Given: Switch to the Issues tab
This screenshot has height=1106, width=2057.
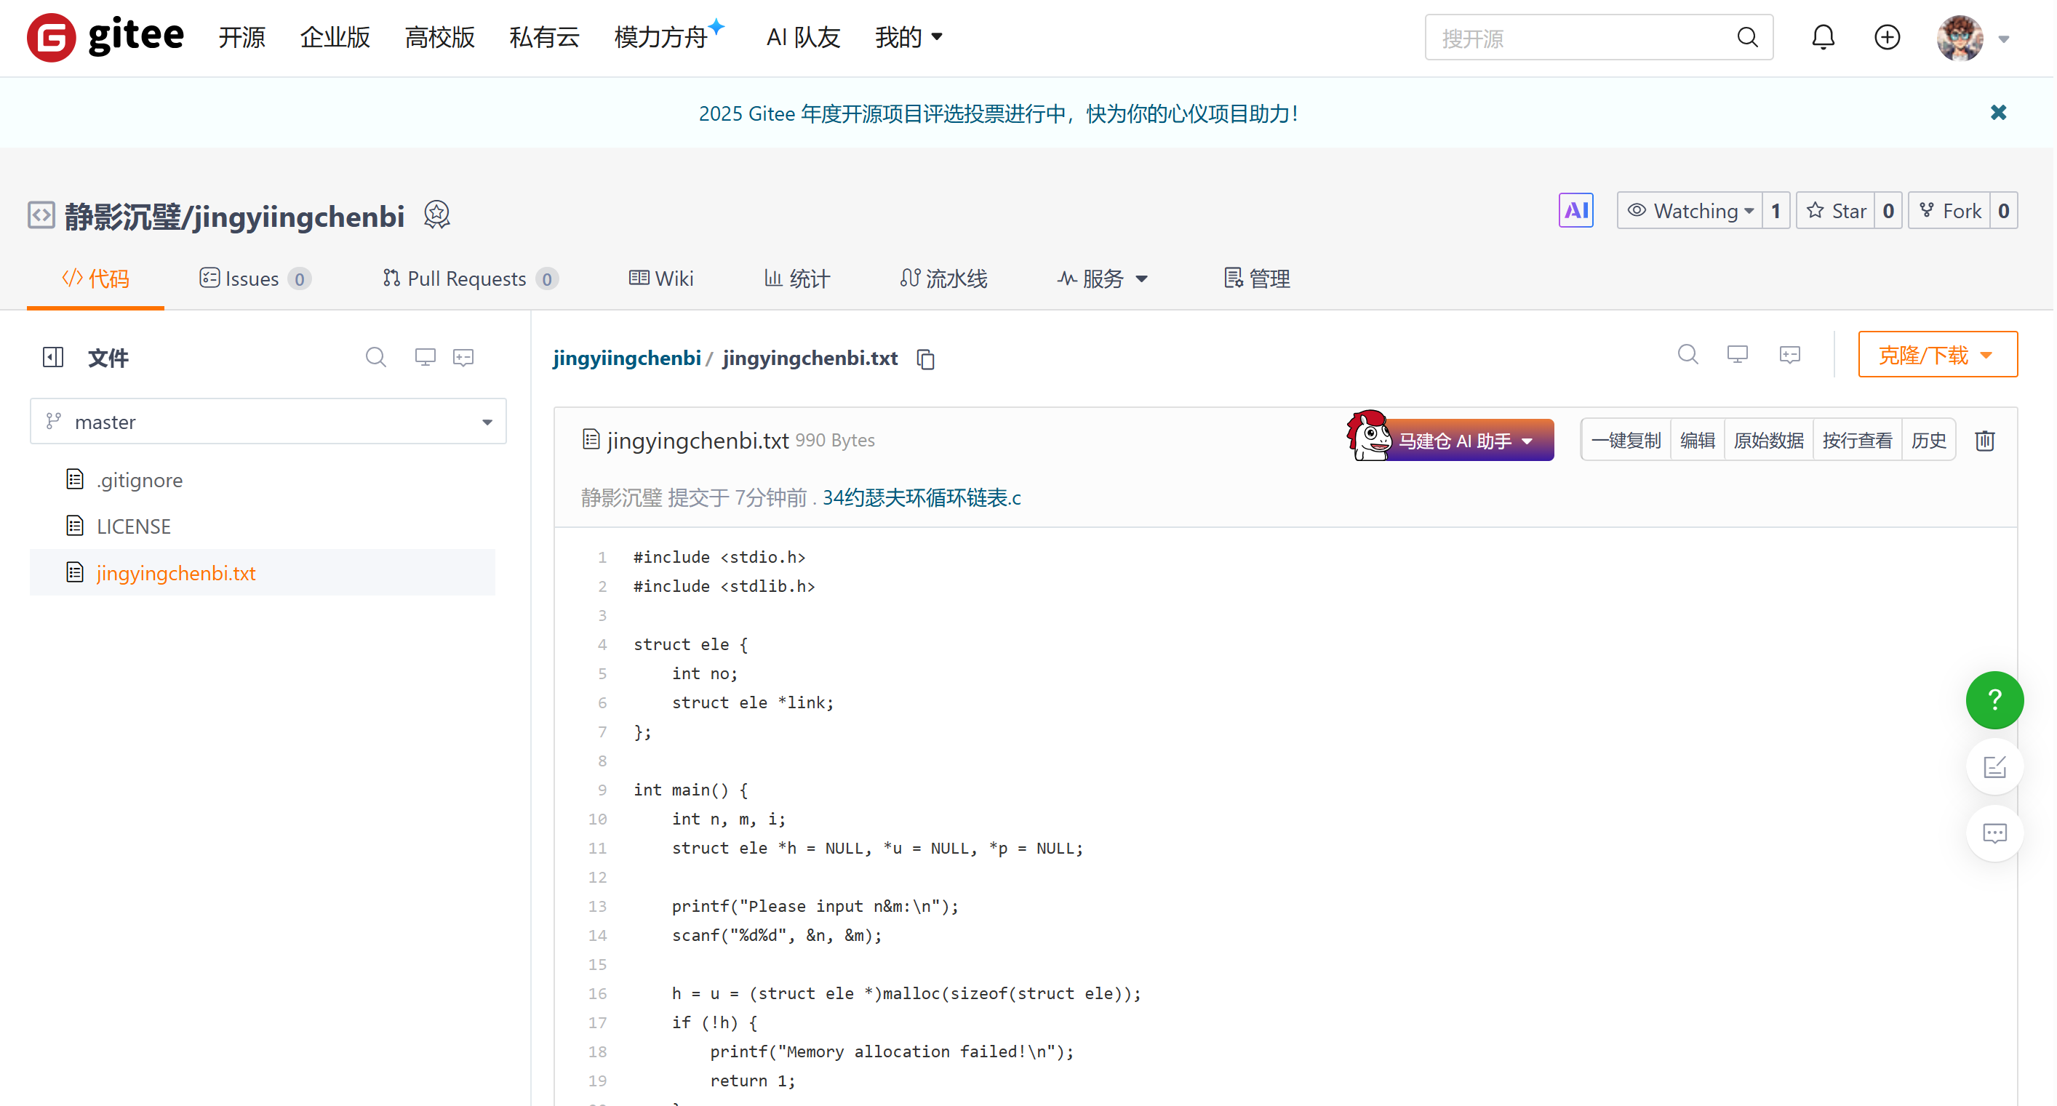Looking at the screenshot, I should click(x=253, y=278).
